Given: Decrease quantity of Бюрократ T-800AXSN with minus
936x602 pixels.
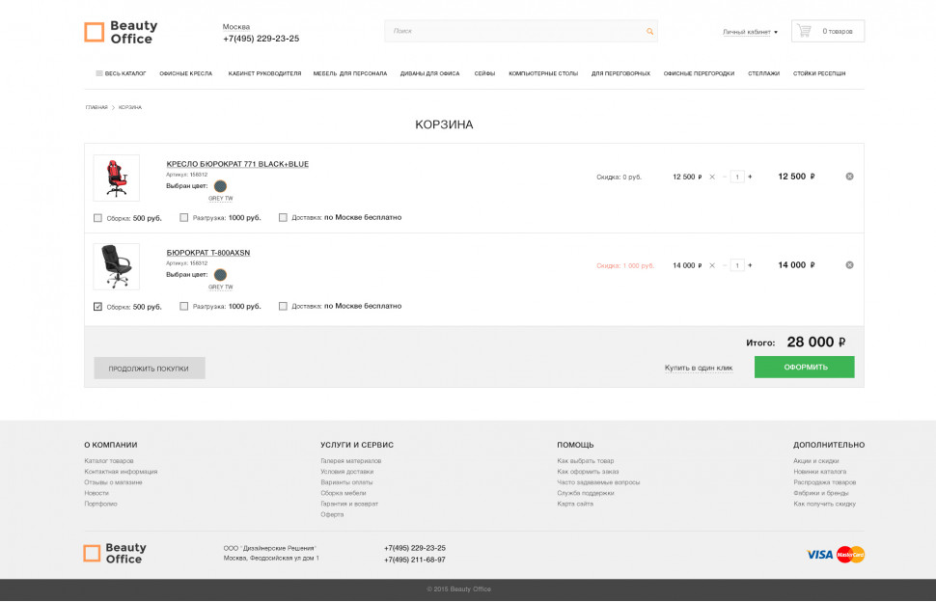Looking at the screenshot, I should pos(725,265).
